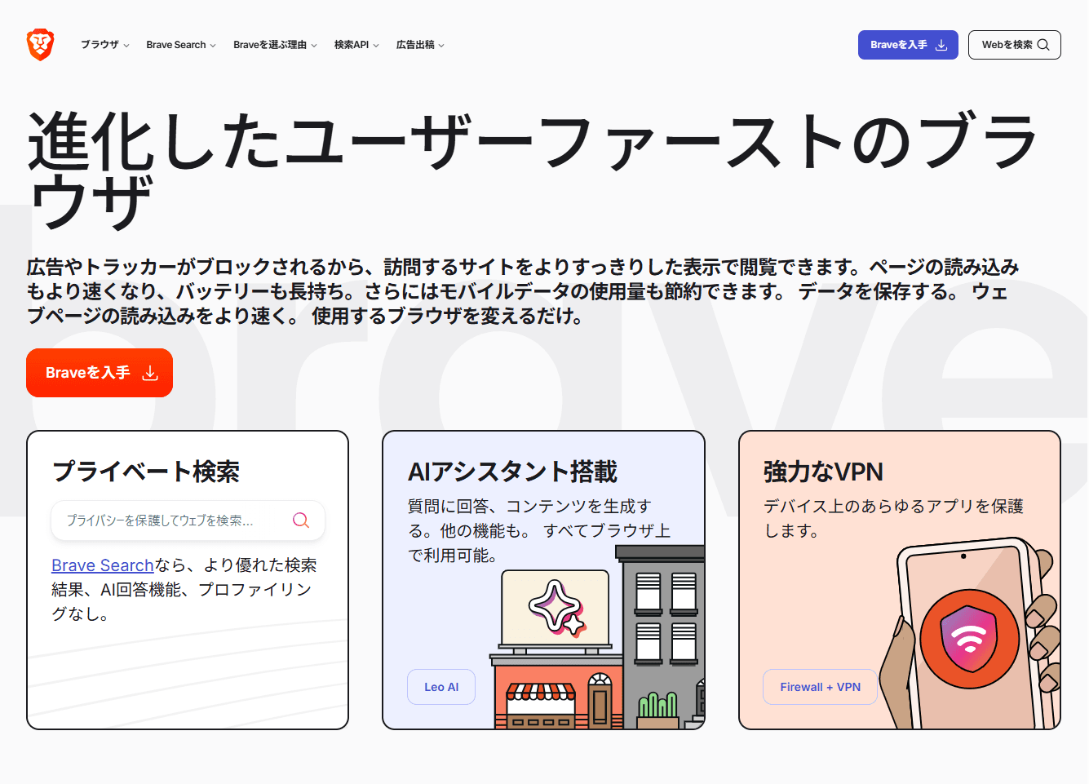
Task: Click download icon in orange Braveを入手 button
Action: (x=150, y=374)
